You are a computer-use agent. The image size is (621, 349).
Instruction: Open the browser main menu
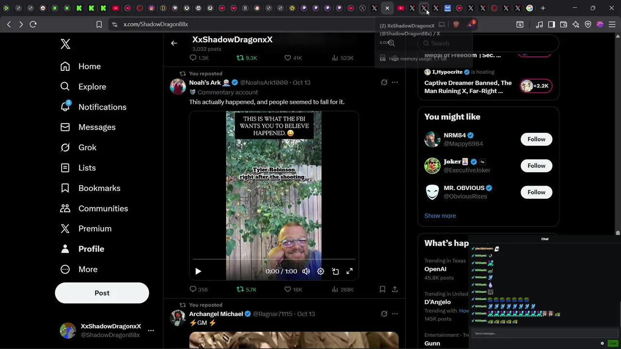click(612, 24)
